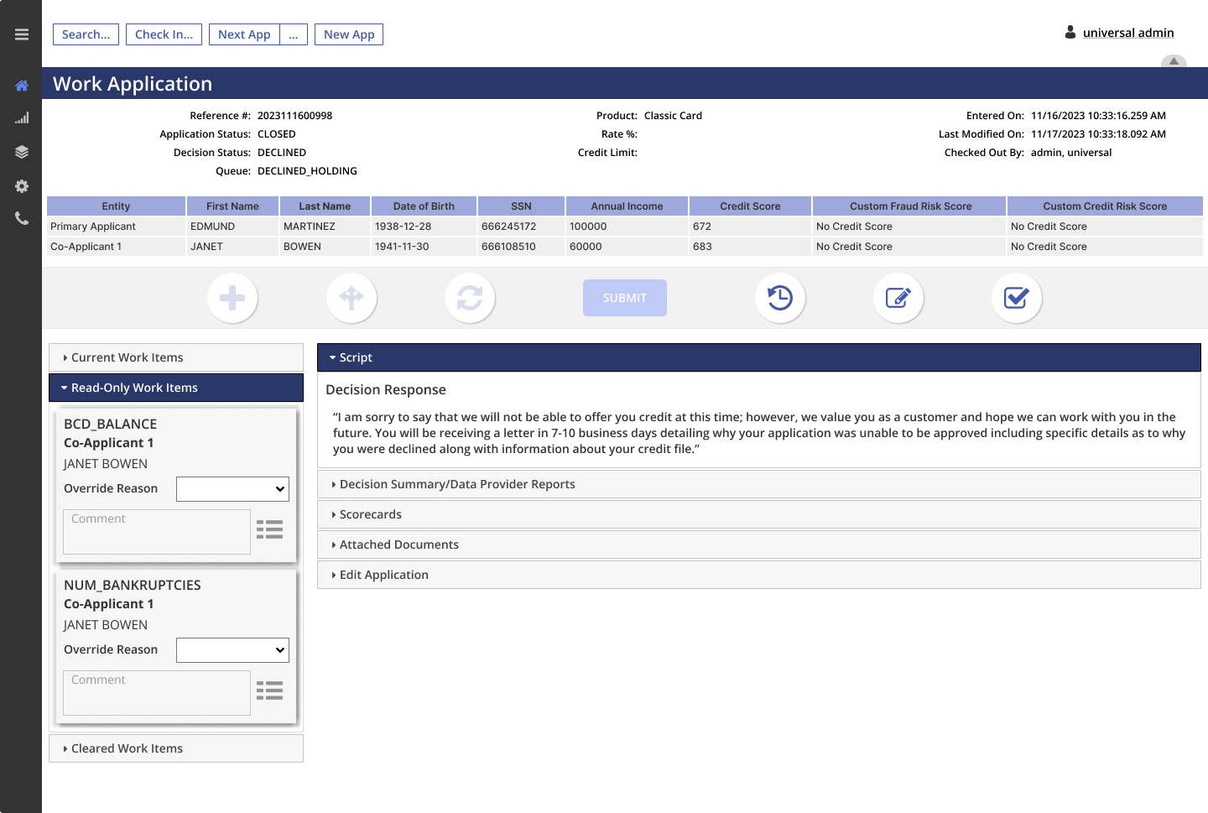This screenshot has width=1208, height=813.
Task: Click the list icon beside the BCD_BALANCE comment
Action: pyautogui.click(x=269, y=529)
